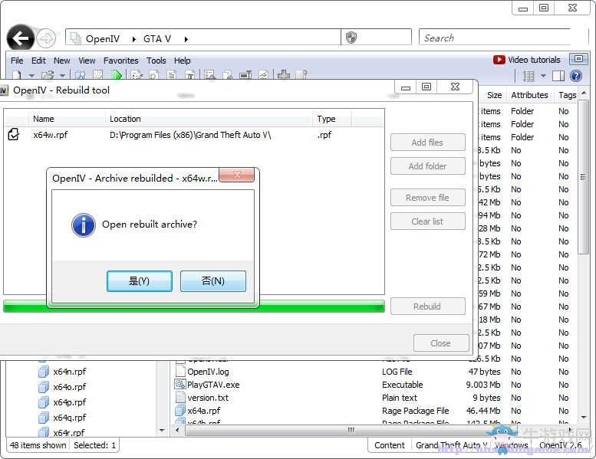
Task: Click the OpenIV breadcrumb segment
Action: coord(103,39)
